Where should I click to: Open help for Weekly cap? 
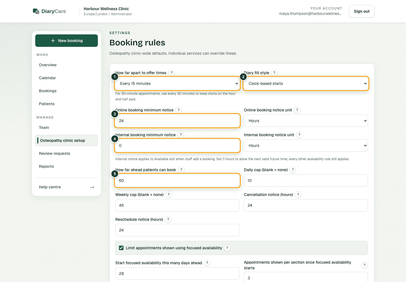click(x=169, y=195)
